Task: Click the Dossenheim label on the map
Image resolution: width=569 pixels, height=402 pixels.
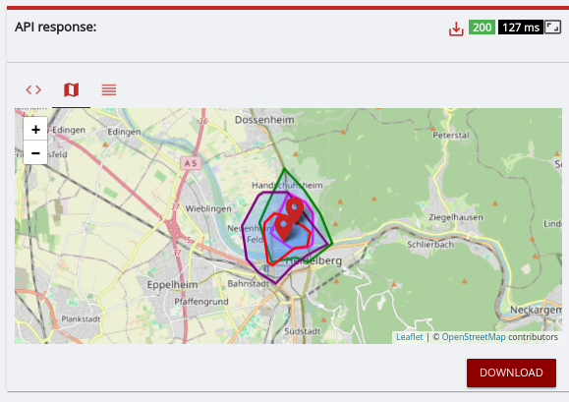Action: click(264, 120)
